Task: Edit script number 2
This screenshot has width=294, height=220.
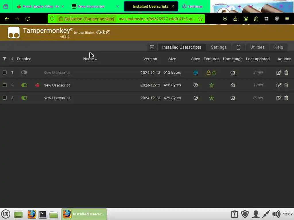Action: pyautogui.click(x=278, y=85)
